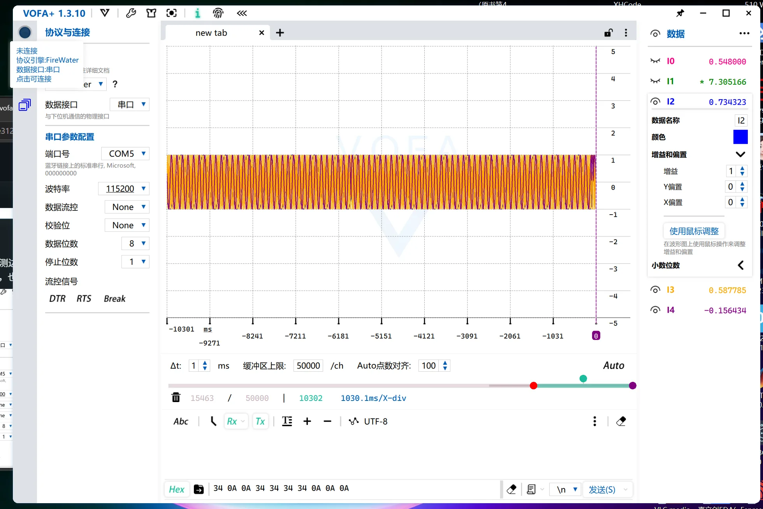Decrease font size with minus icon
This screenshot has width=763, height=509.
[x=327, y=421]
